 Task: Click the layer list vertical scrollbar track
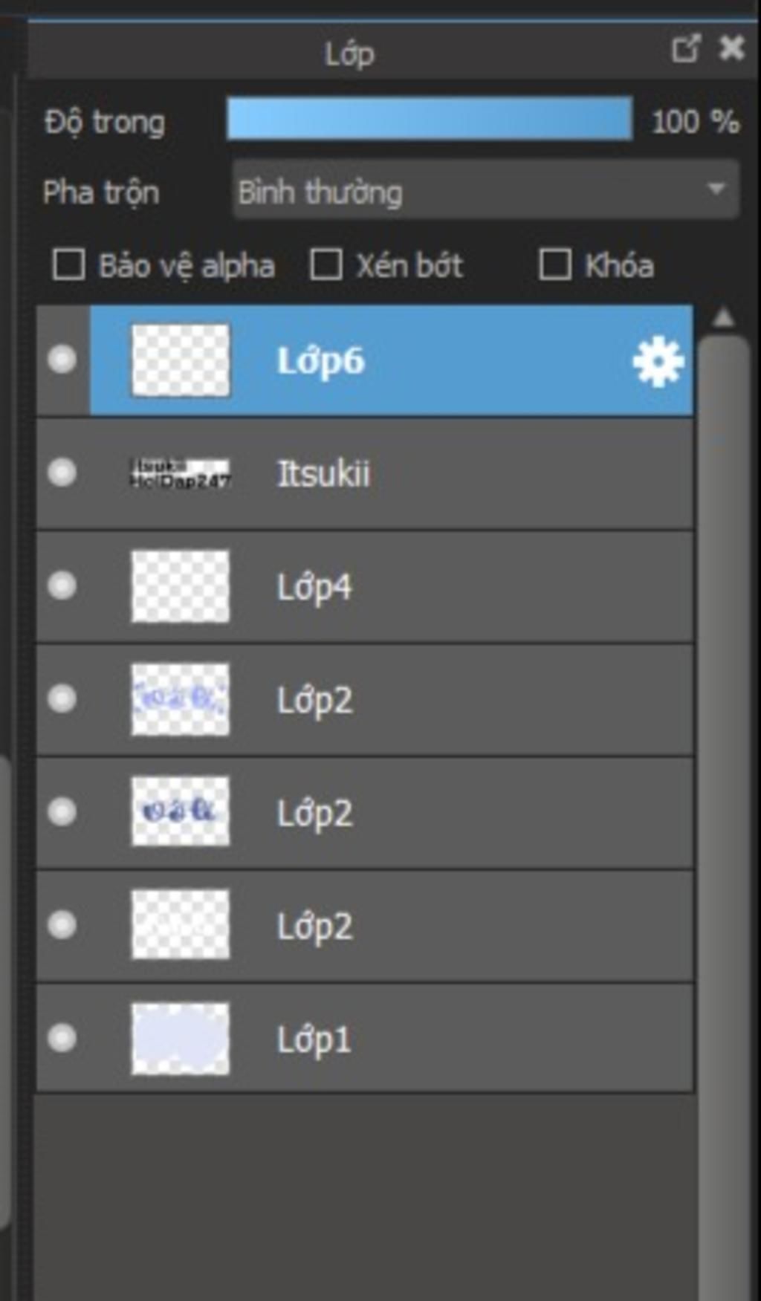[722, 817]
